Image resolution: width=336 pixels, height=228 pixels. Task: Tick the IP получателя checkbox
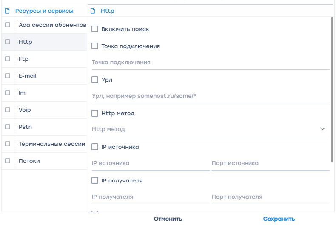(95, 180)
